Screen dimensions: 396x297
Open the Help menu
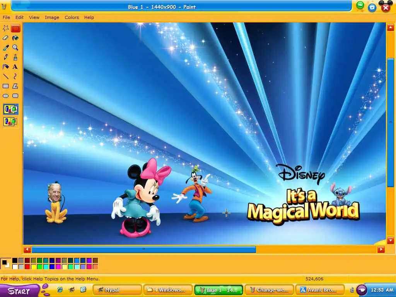89,17
